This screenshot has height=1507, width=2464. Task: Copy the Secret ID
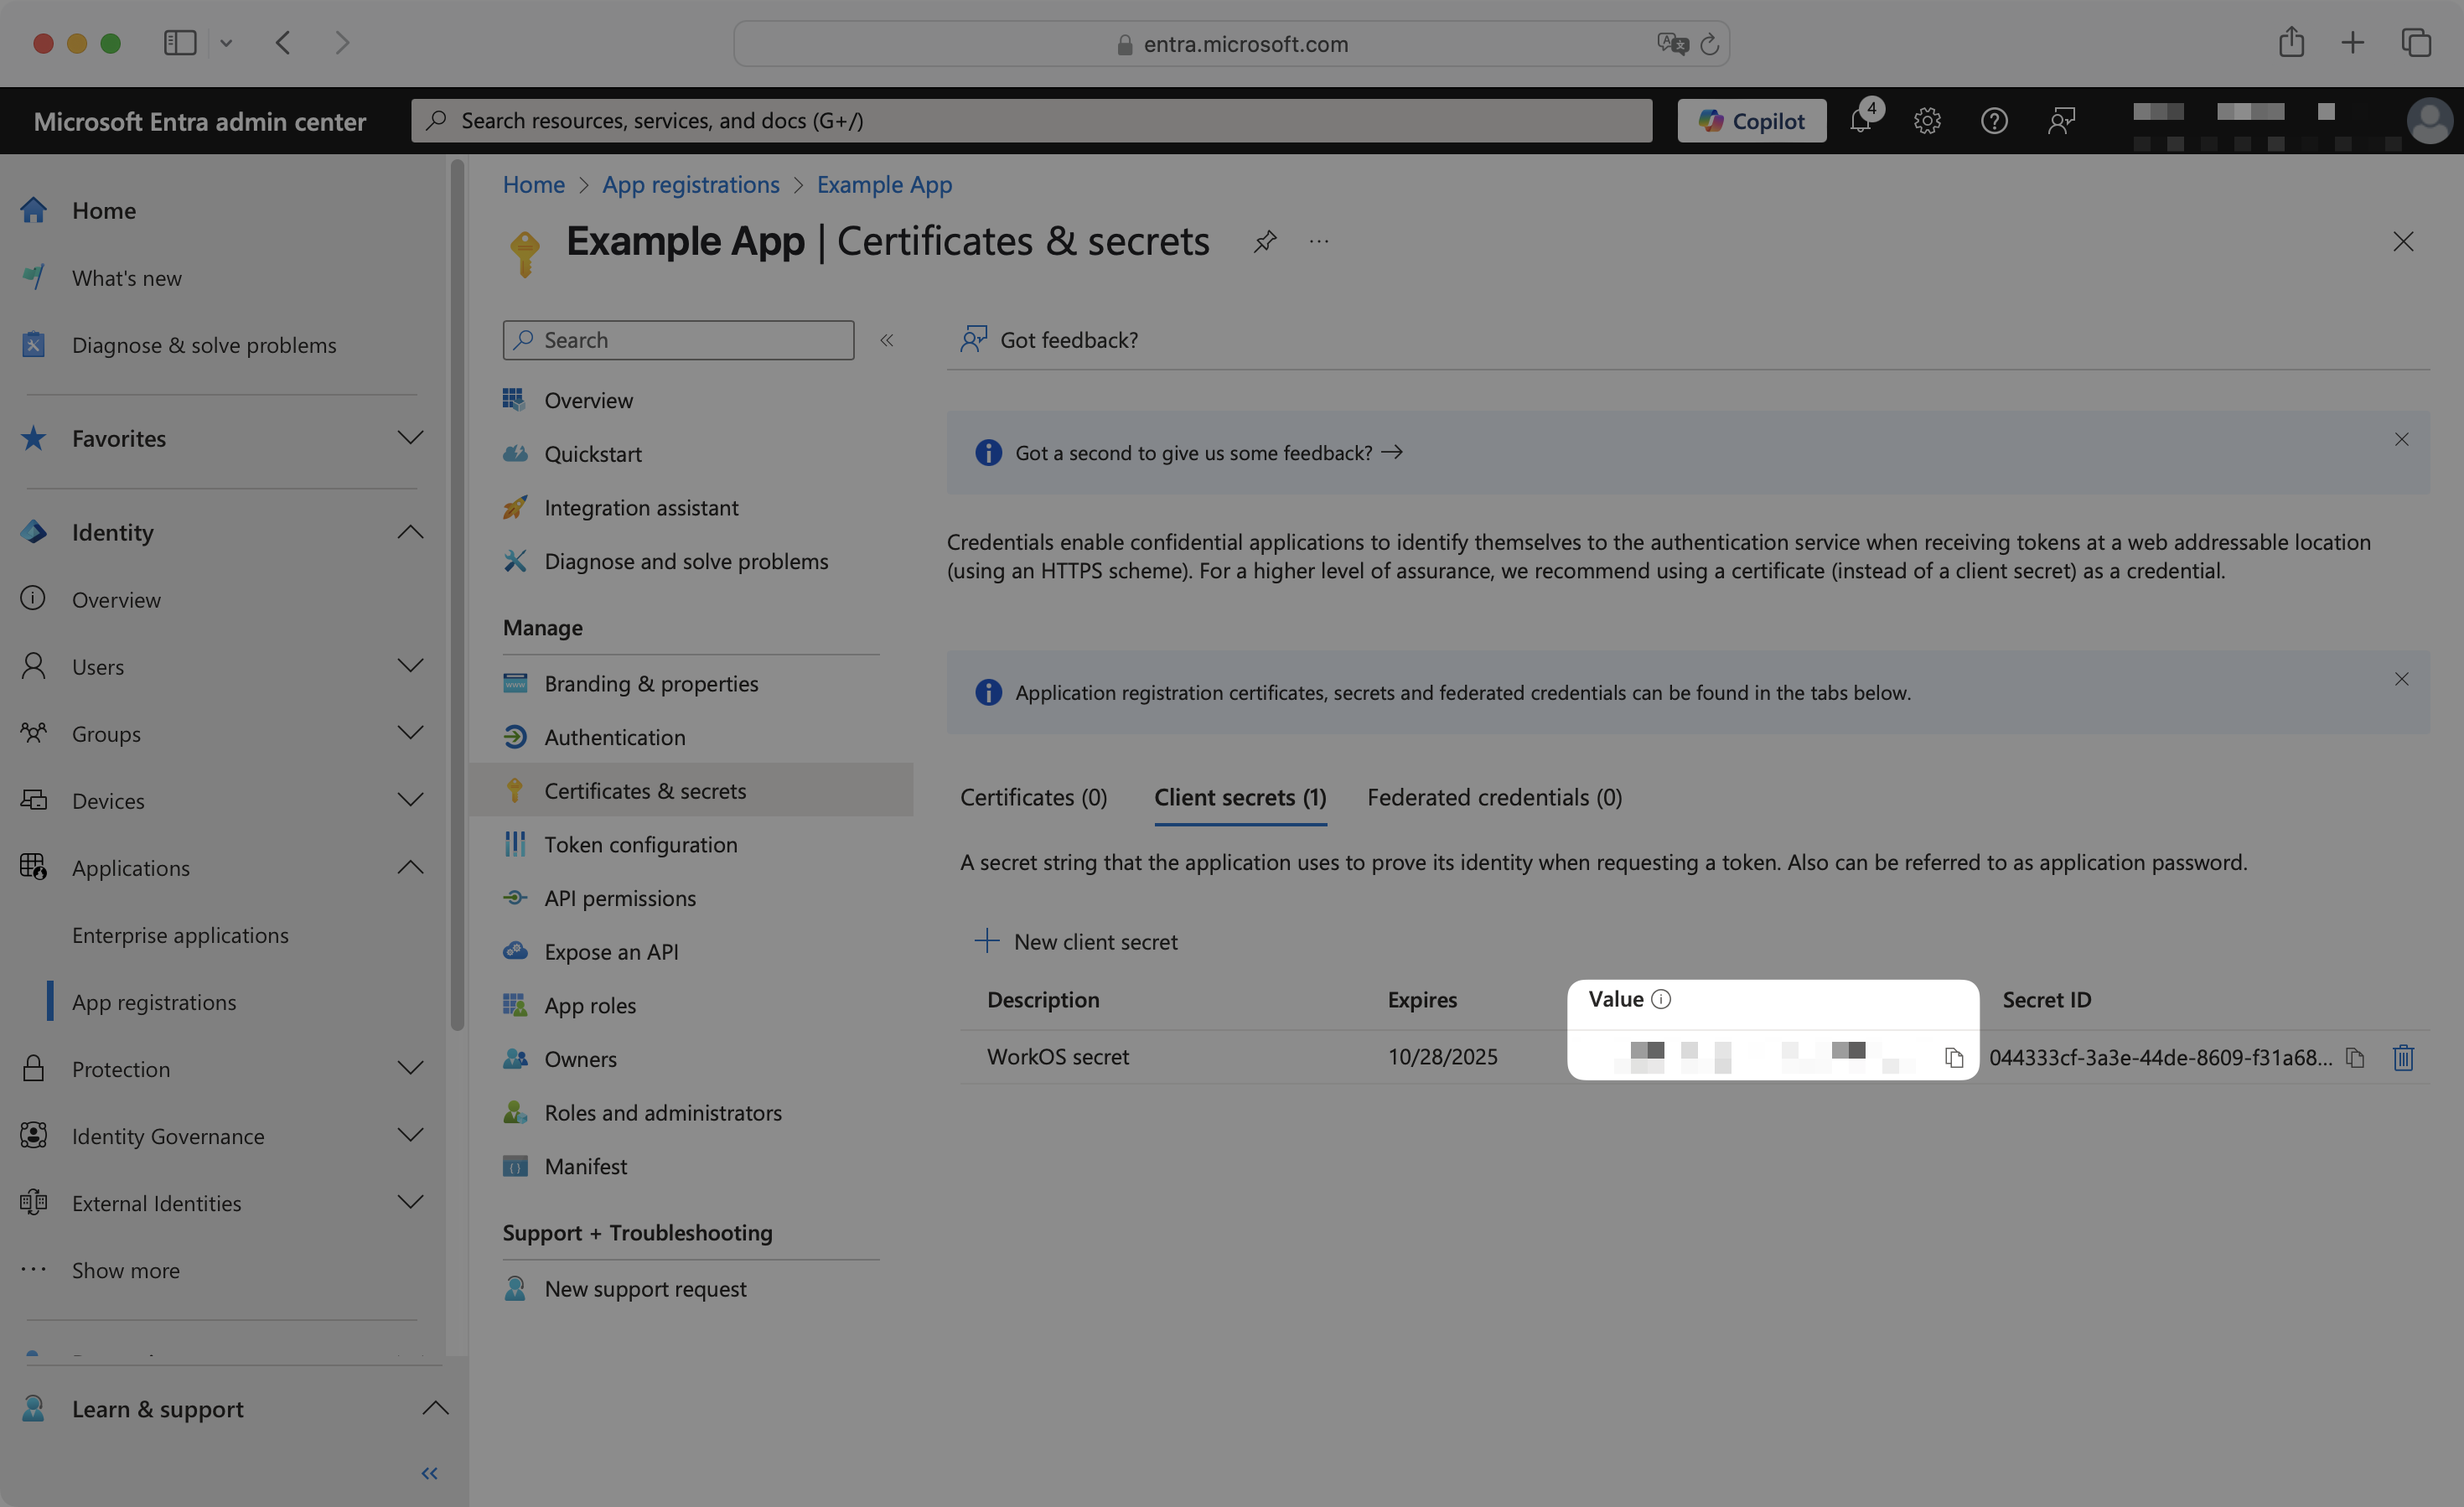2356,1058
